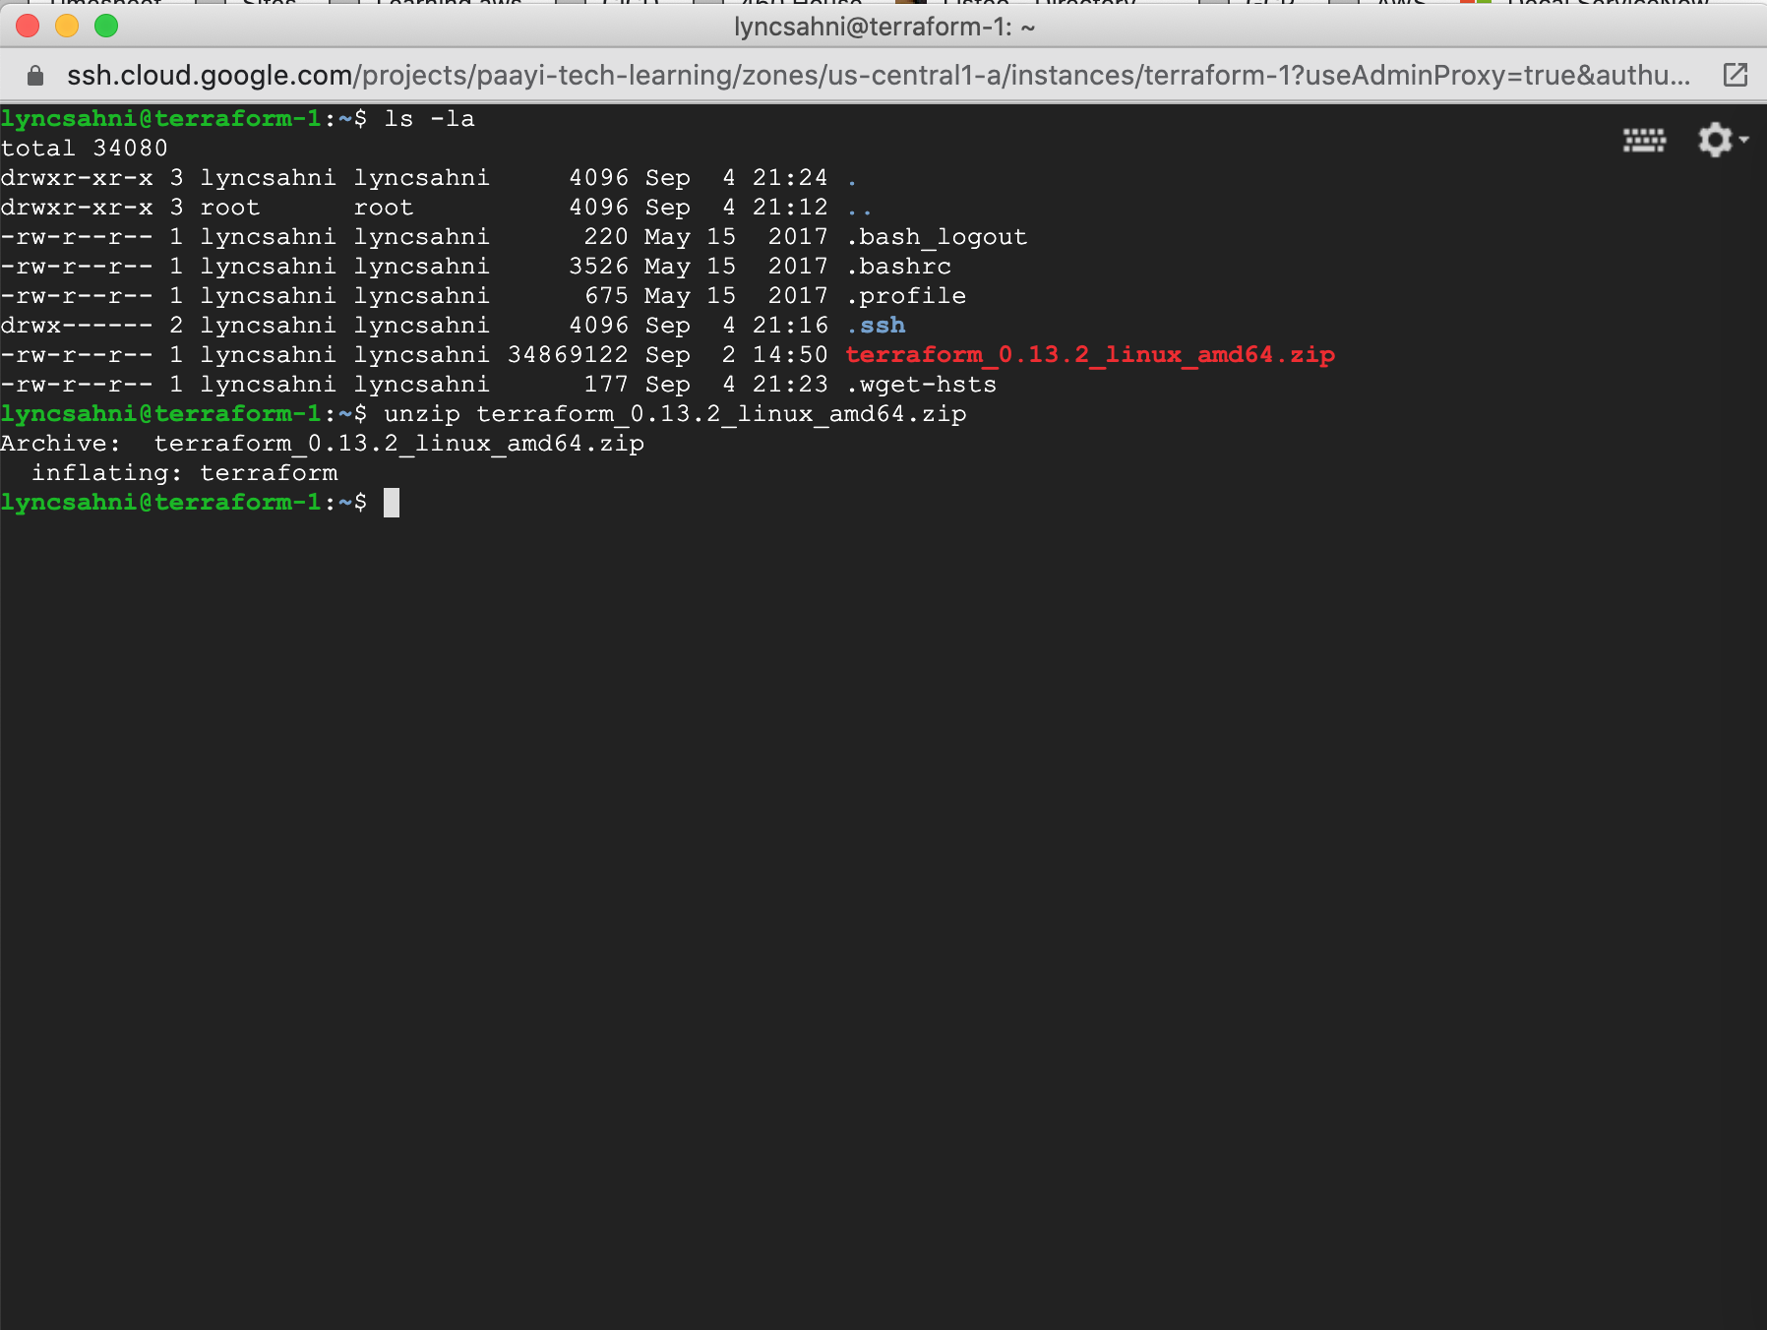Click the pop-out window icon in address bar
The height and width of the screenshot is (1330, 1767).
[x=1736, y=75]
